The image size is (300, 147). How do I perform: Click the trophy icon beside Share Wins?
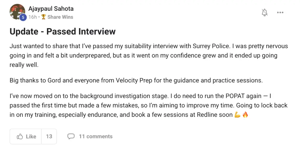(x=43, y=17)
